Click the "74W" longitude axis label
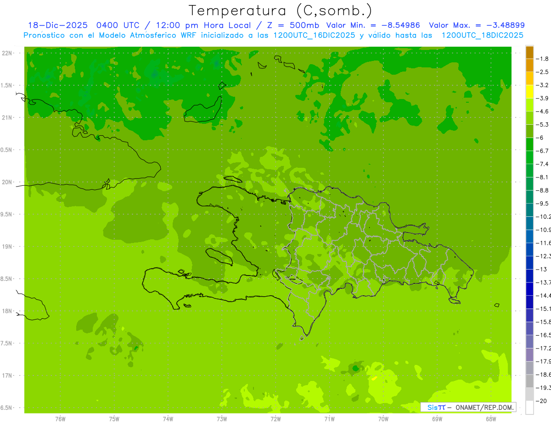Screen dimensions: 551x425 pyautogui.click(x=168, y=419)
